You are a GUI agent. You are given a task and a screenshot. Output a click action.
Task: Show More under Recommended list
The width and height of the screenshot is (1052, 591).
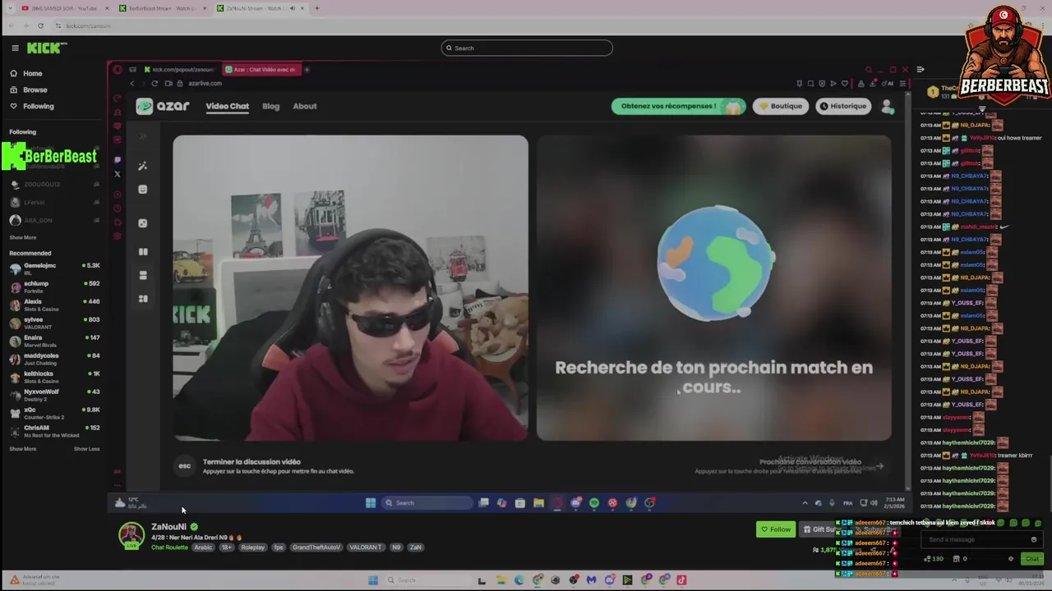23,449
